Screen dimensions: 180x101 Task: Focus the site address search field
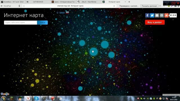(21, 22)
